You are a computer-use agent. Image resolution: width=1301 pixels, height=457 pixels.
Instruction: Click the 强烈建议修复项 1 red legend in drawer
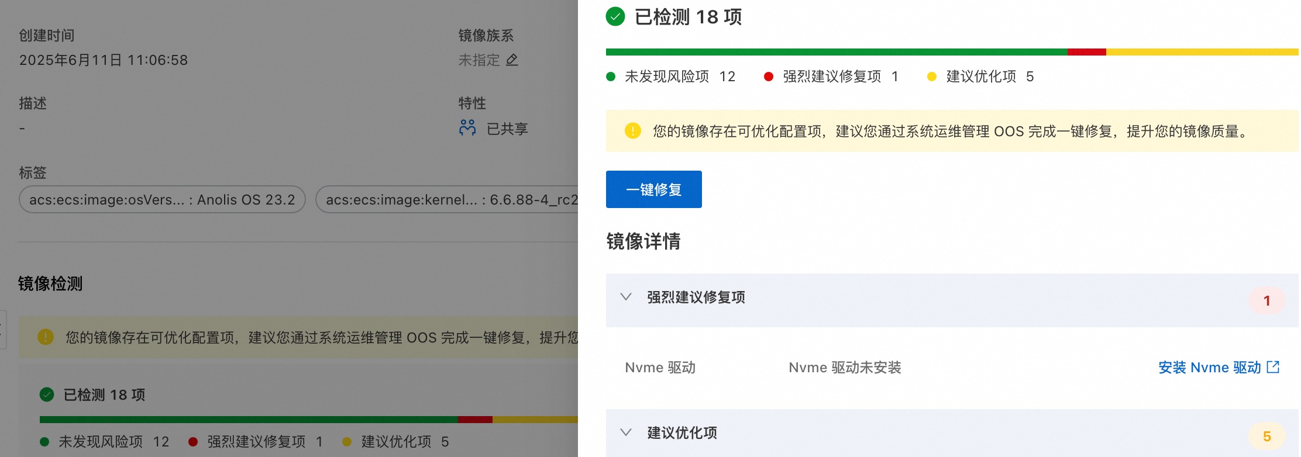pos(831,77)
